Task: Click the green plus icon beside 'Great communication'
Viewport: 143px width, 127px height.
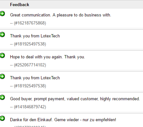Action: point(2,14)
